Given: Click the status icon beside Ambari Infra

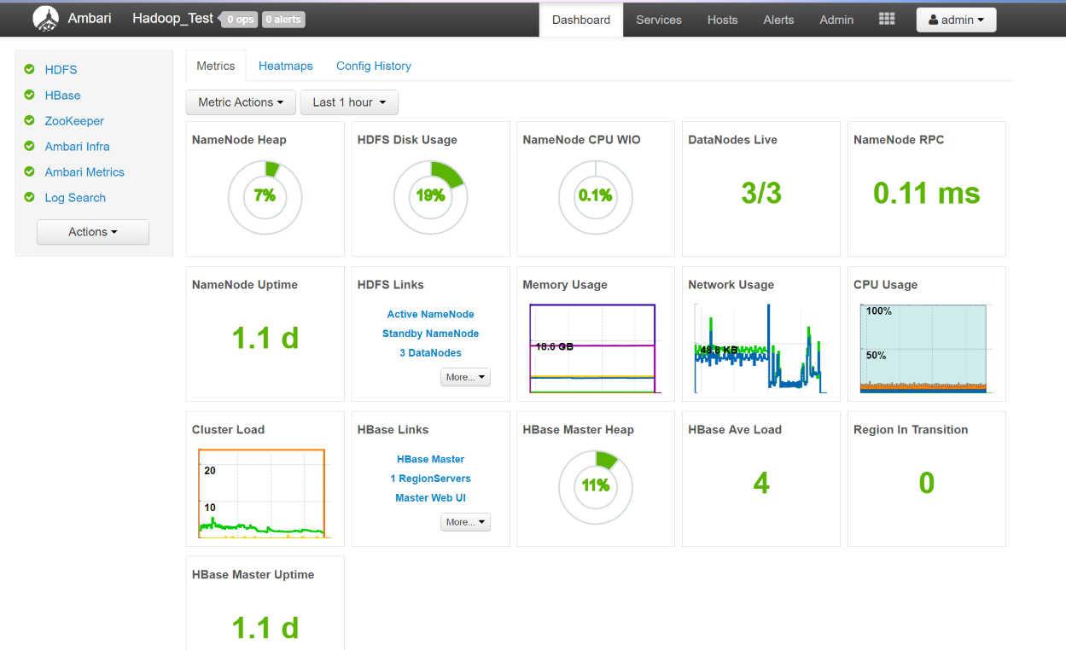Looking at the screenshot, I should pos(30,147).
